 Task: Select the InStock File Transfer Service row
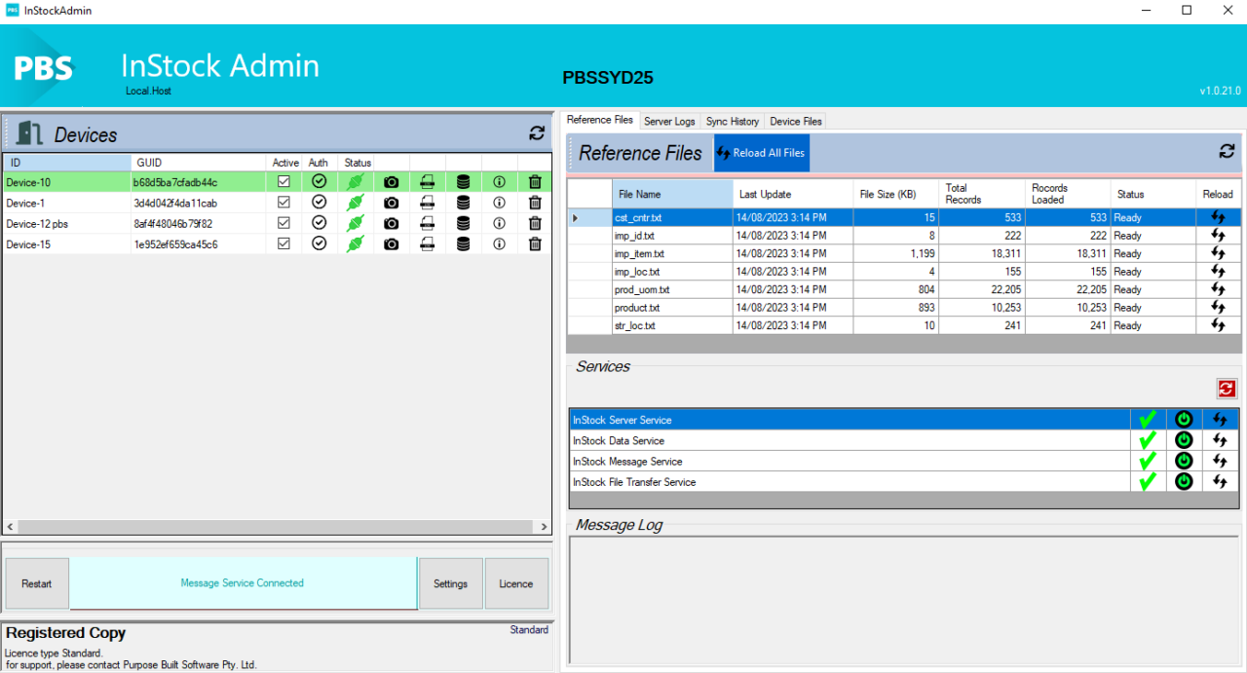779,481
